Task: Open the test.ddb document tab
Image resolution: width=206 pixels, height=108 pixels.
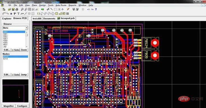Action: 37,18
